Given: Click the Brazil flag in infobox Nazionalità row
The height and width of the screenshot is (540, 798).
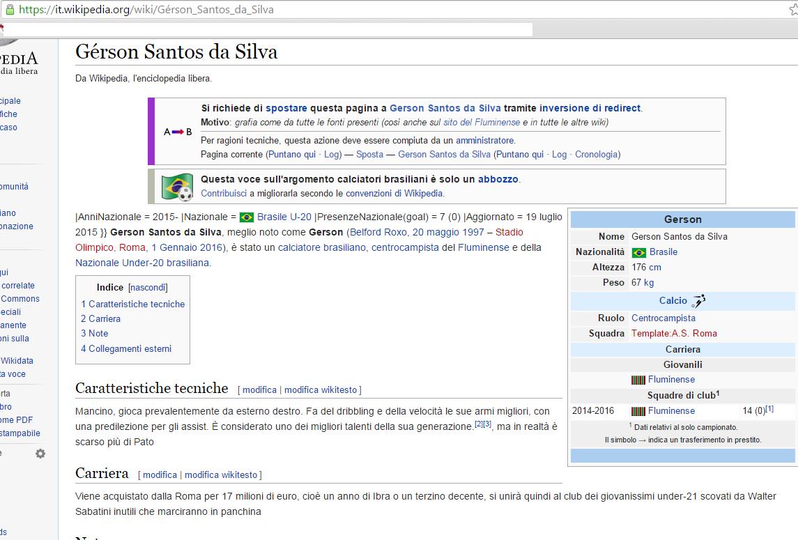Looking at the screenshot, I should (638, 252).
